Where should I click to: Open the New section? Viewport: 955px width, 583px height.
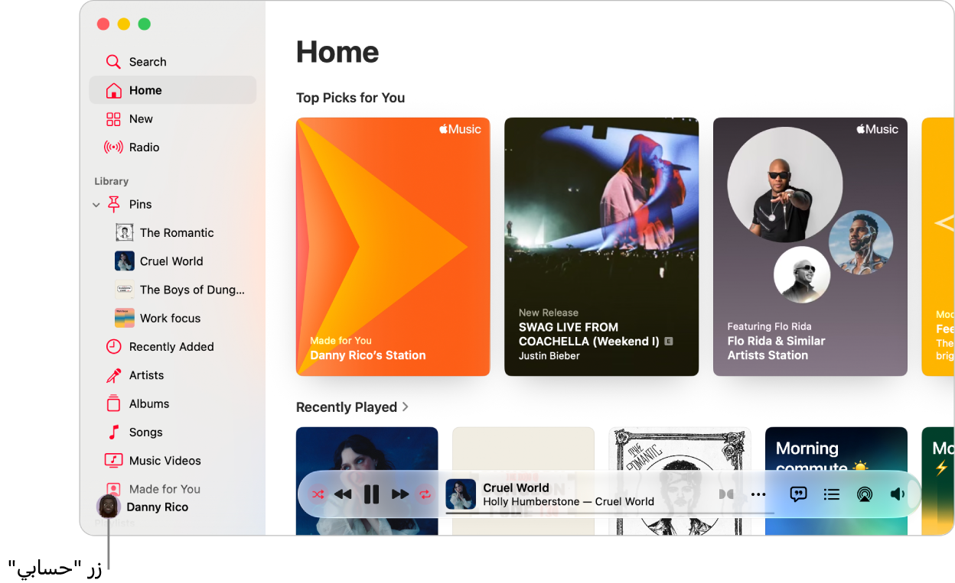point(172,118)
